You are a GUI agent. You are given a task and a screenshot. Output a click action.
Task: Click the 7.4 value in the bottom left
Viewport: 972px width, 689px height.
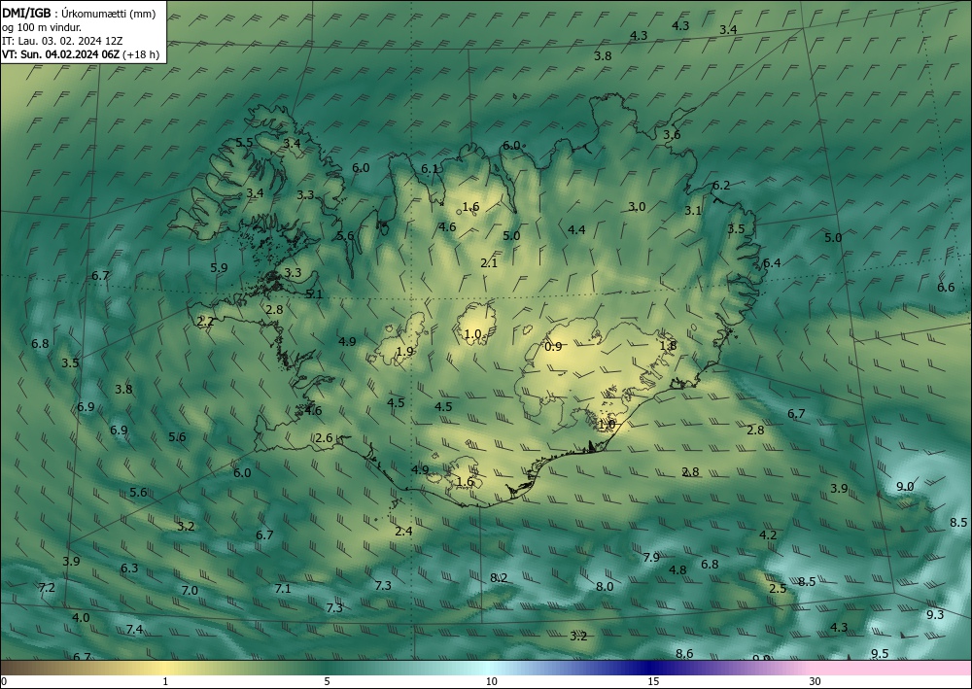coord(134,629)
